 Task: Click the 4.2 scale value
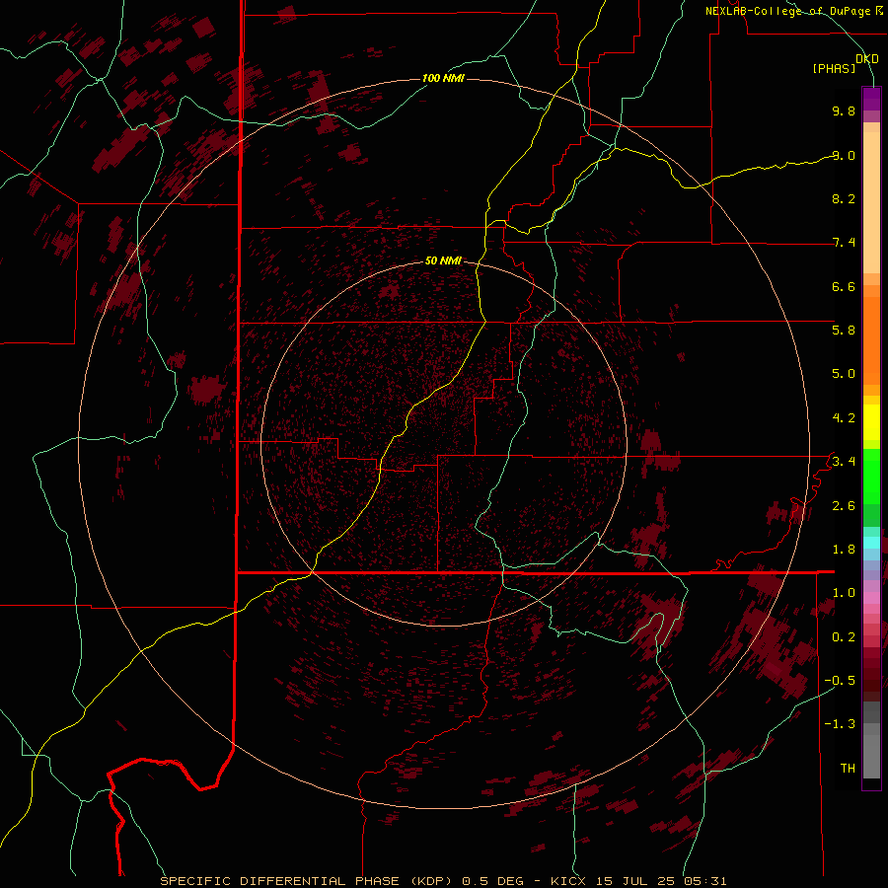click(x=844, y=418)
